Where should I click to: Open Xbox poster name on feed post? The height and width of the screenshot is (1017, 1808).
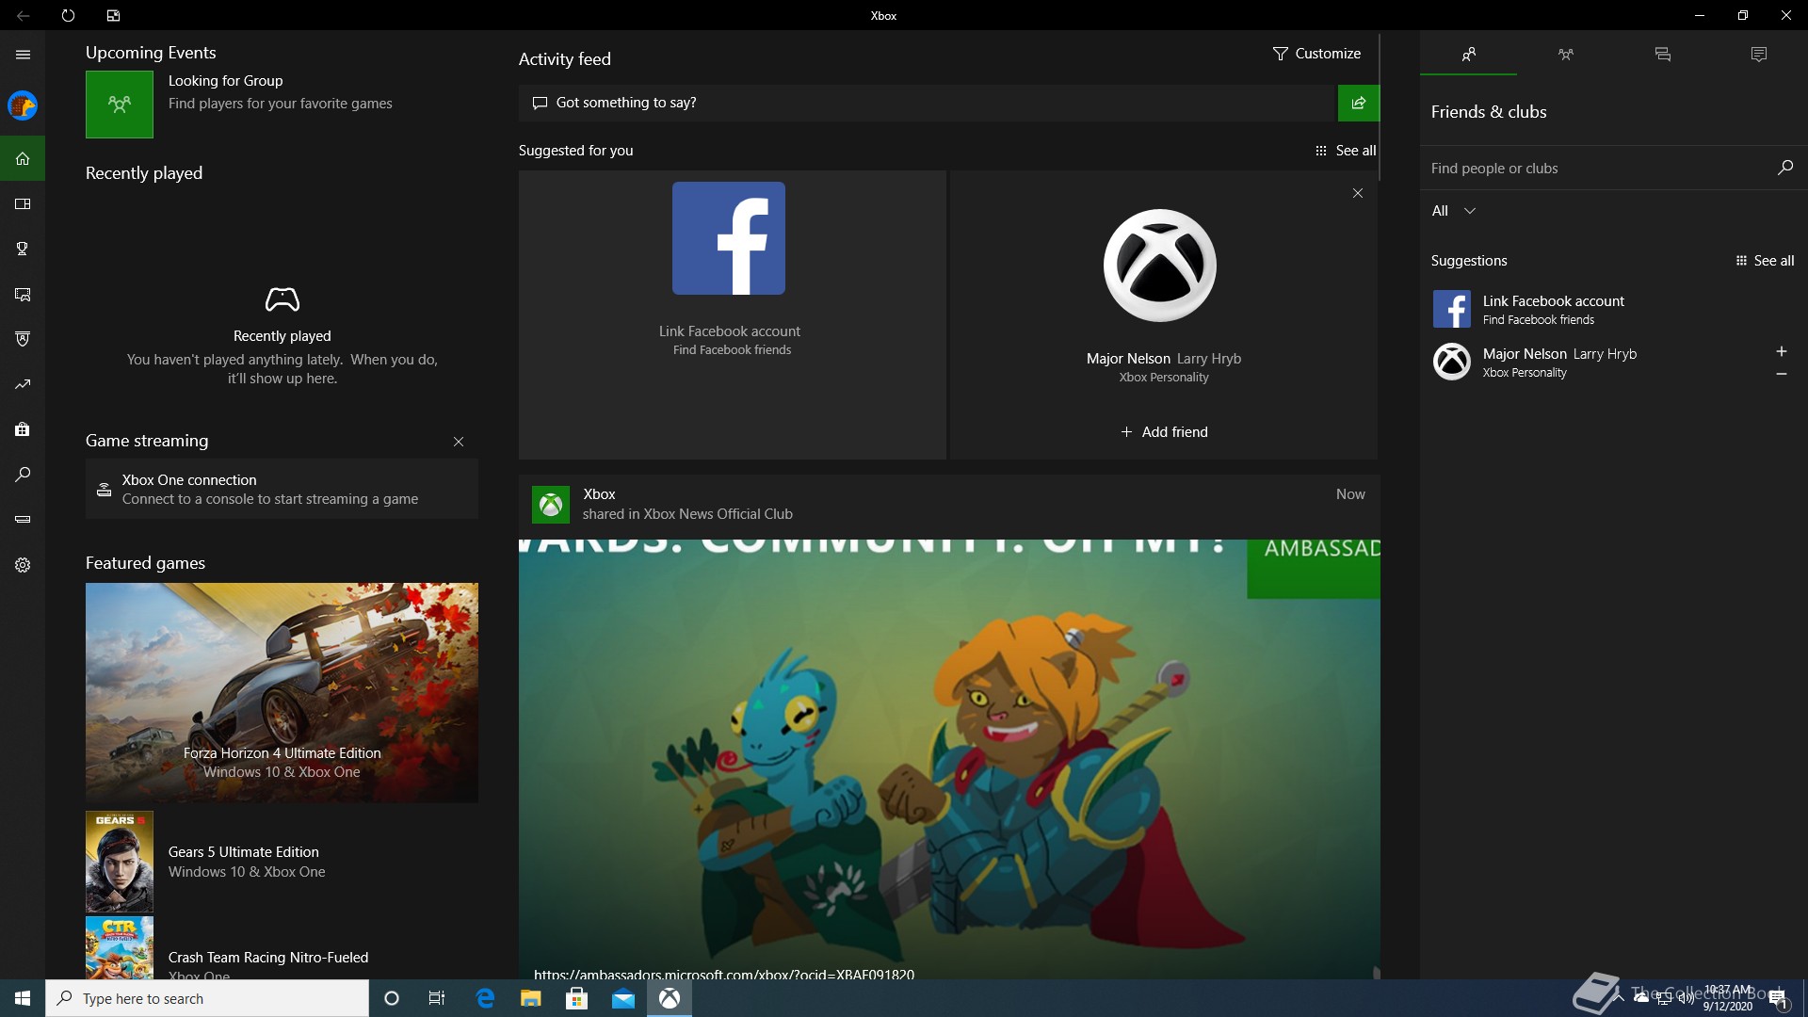click(599, 494)
